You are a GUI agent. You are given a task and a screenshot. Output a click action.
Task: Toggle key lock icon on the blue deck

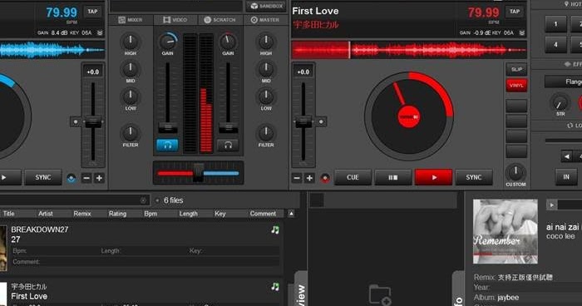[x=100, y=33]
